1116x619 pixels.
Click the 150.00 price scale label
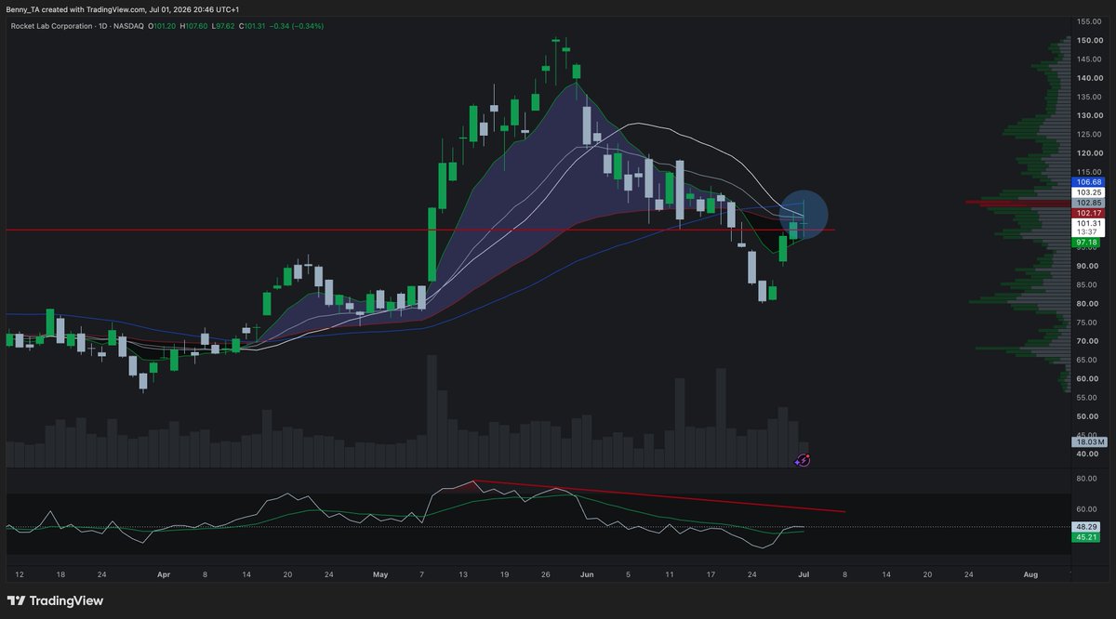pyautogui.click(x=1090, y=40)
